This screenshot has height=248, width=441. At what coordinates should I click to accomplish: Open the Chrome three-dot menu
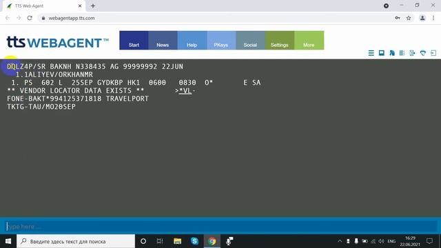(433, 18)
